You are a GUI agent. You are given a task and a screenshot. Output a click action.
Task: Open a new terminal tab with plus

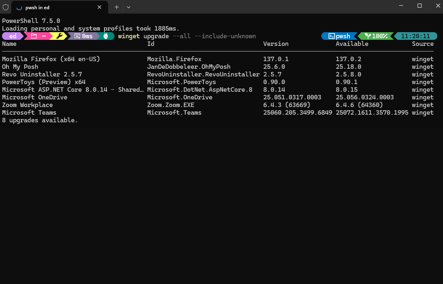point(116,7)
